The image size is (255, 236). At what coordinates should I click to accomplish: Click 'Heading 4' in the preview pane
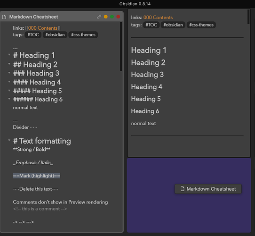coord(147,87)
